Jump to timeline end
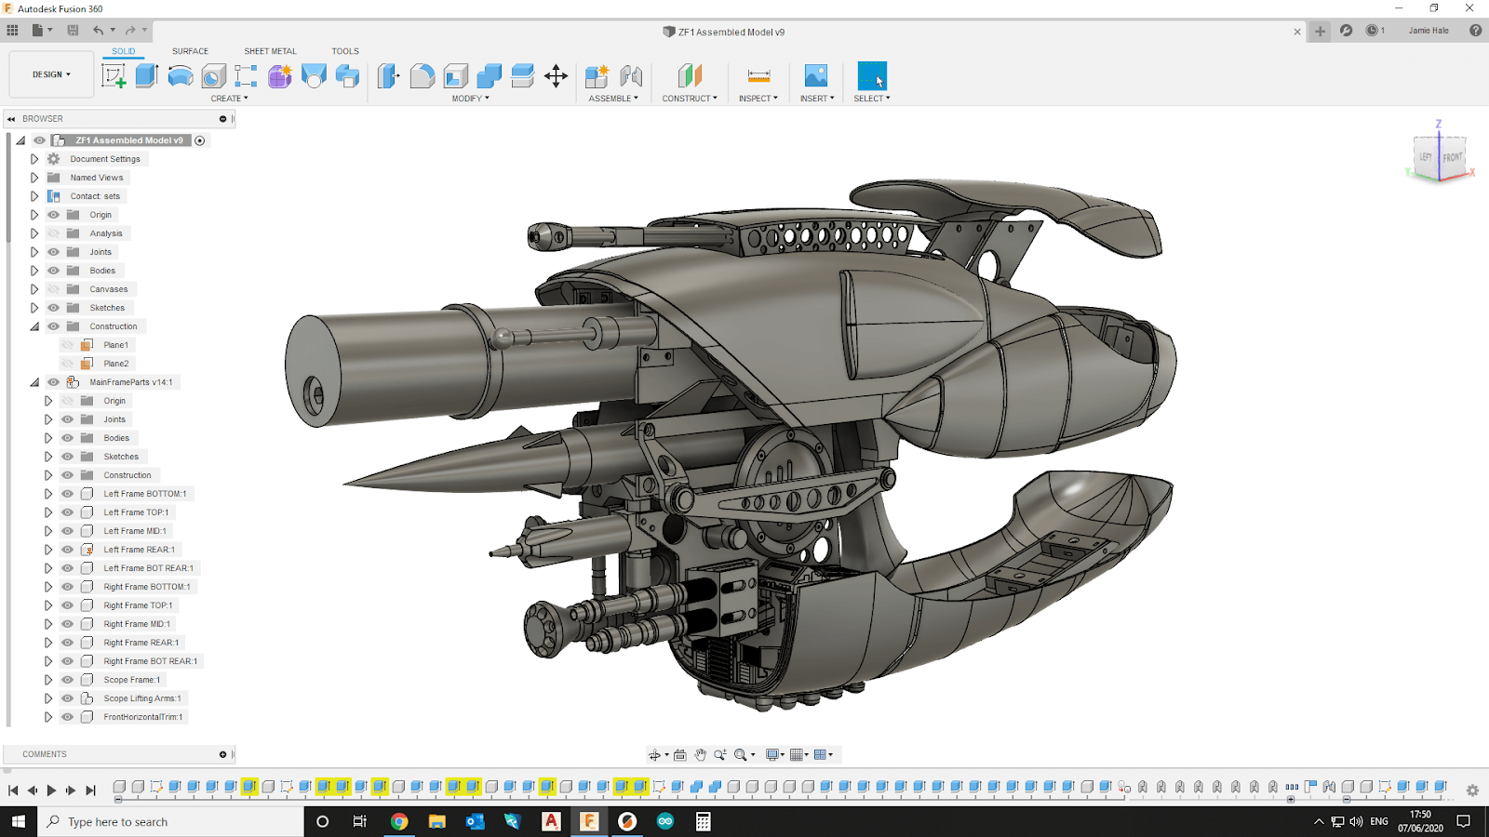 (x=90, y=790)
